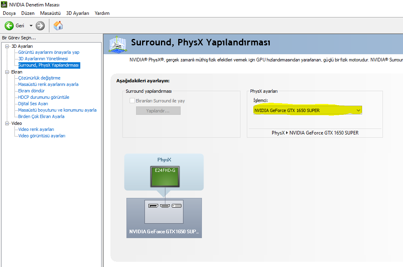Click the PhysX label above the monitor
Viewport: 403px width, 267px height.
164,159
